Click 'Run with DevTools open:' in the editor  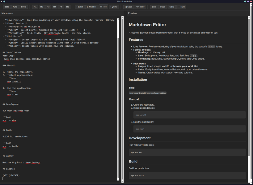click(x=16, y=111)
